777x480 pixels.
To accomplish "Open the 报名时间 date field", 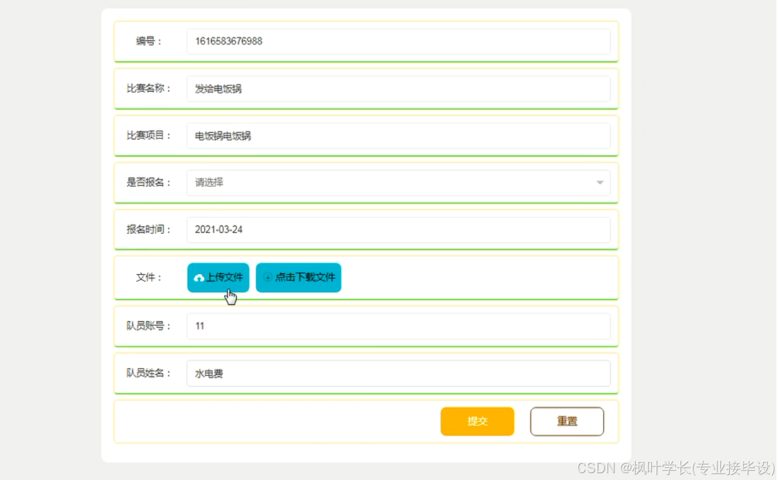I will tap(398, 230).
